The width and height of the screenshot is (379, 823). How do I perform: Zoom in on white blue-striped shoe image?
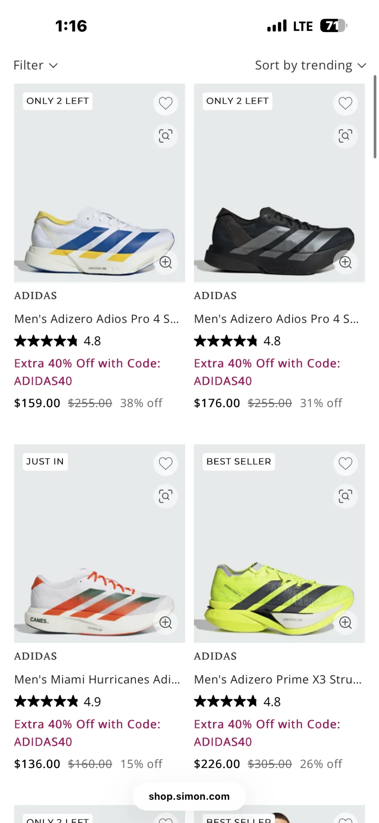click(x=165, y=262)
